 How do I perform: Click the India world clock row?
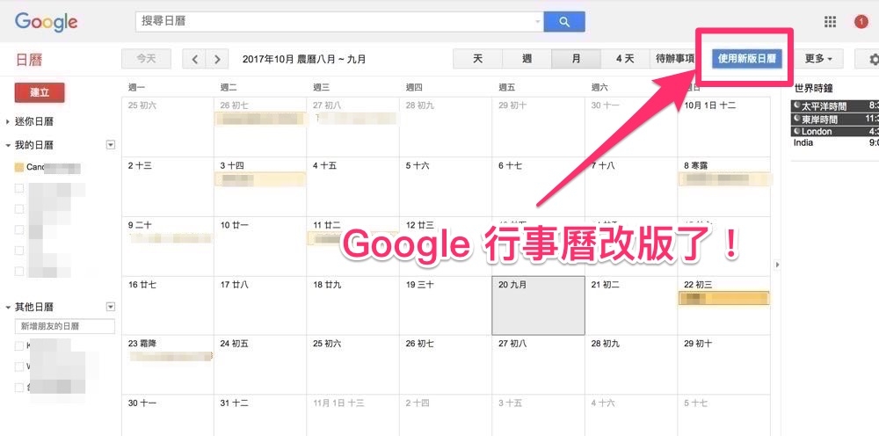[835, 143]
